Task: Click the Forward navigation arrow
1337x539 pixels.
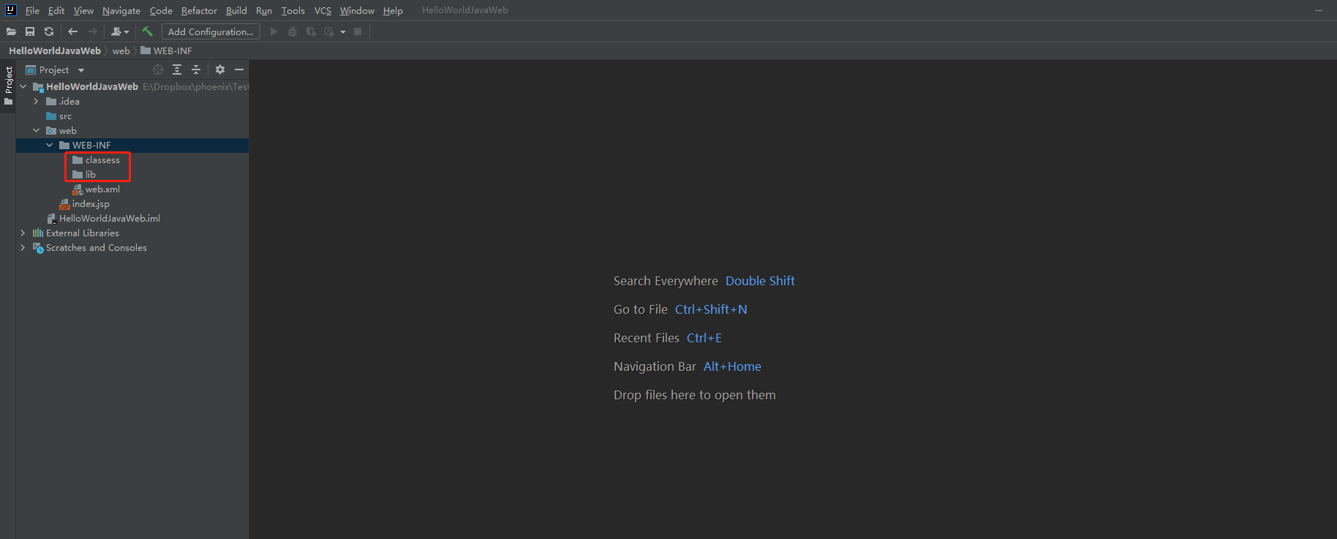Action: 92,31
